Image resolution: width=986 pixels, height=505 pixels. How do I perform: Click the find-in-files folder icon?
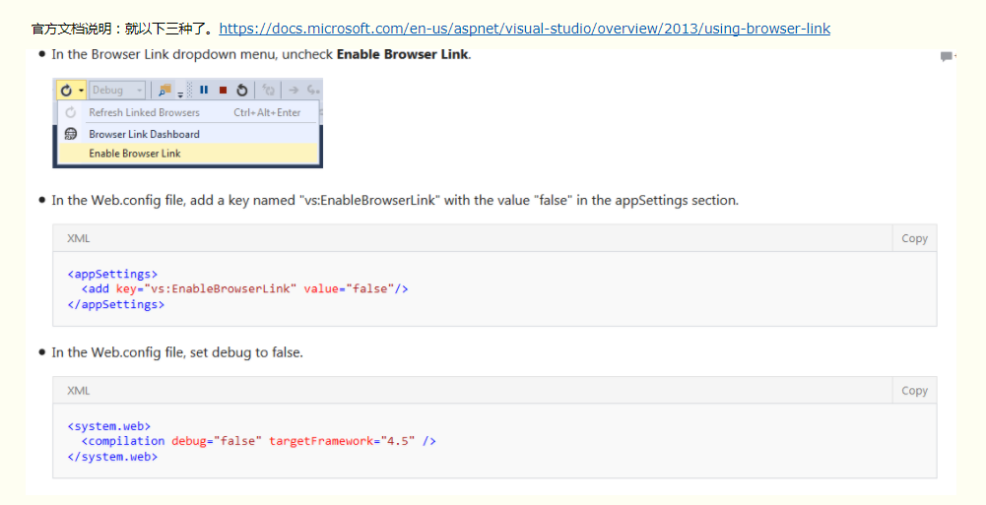point(164,90)
